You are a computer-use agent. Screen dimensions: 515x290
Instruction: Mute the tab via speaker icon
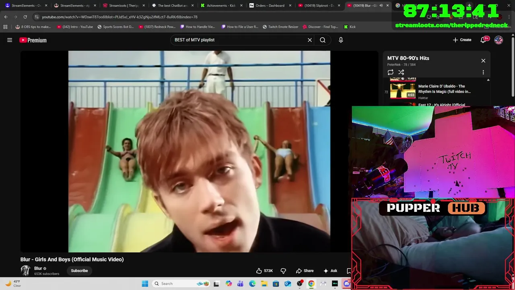click(381, 6)
